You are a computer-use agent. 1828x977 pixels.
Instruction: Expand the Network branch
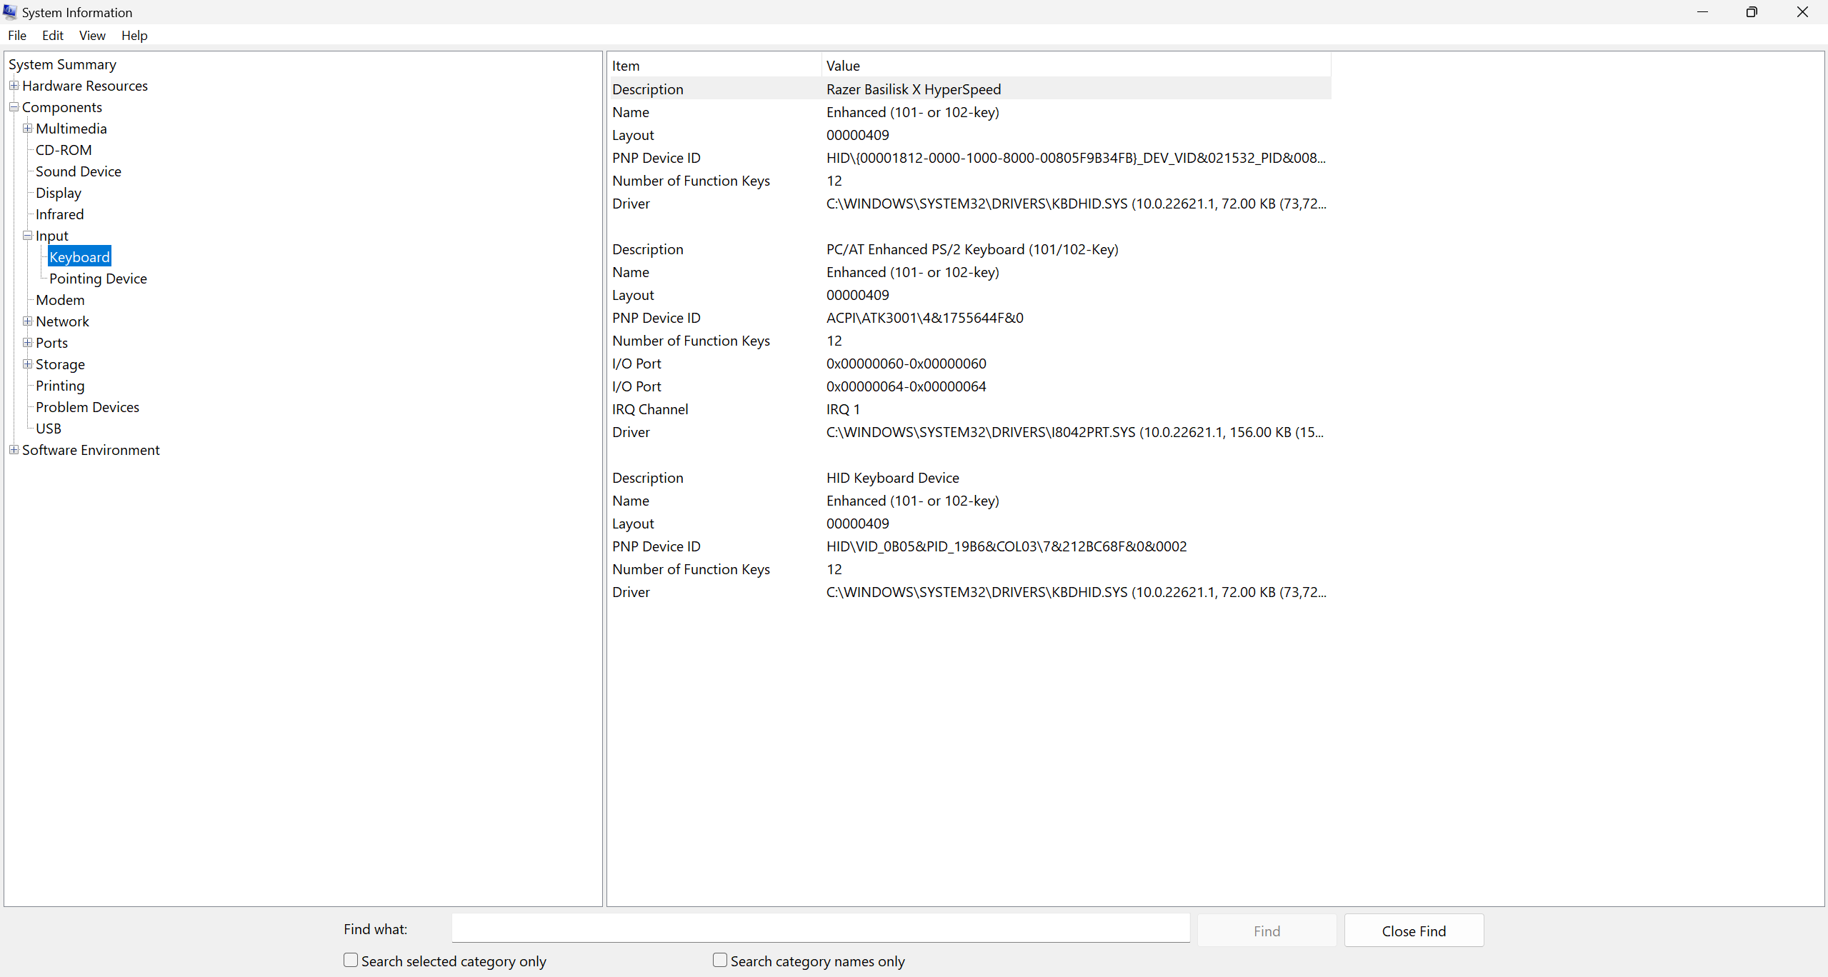[27, 321]
